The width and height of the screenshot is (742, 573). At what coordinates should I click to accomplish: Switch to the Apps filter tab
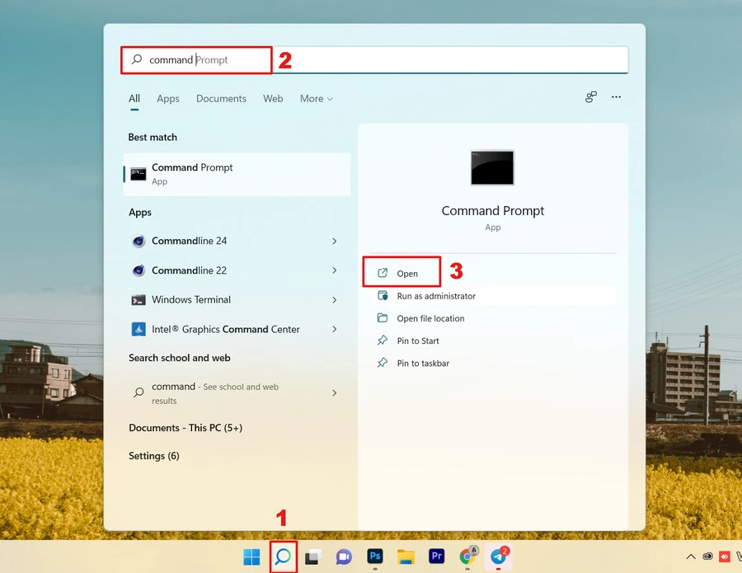(168, 98)
